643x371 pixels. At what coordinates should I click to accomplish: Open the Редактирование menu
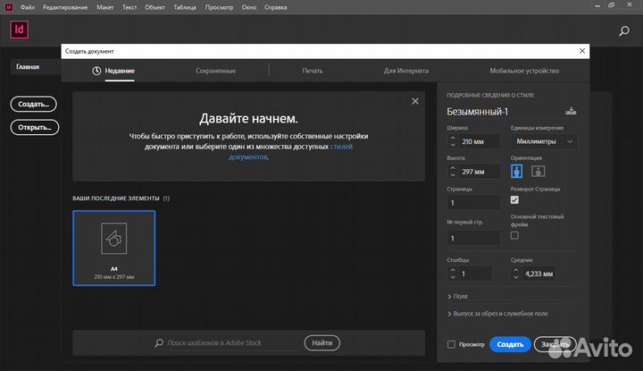point(65,7)
